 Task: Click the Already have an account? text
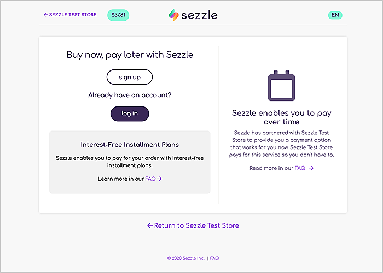[x=130, y=95]
